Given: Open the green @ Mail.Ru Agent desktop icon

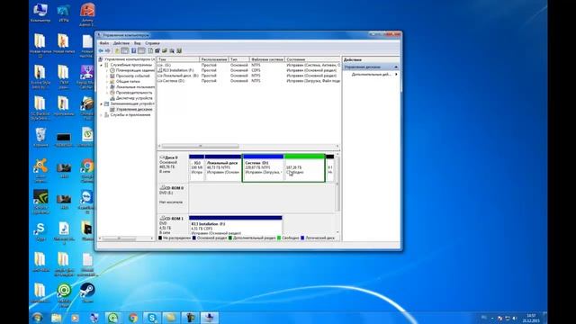Looking at the screenshot, I should pos(64,295).
